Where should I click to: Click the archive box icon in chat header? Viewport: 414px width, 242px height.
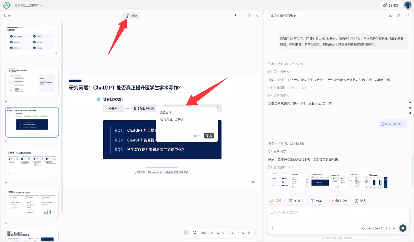(406, 16)
